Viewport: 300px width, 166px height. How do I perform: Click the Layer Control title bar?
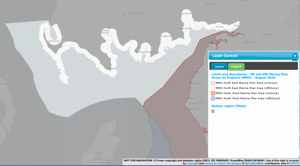(249, 56)
